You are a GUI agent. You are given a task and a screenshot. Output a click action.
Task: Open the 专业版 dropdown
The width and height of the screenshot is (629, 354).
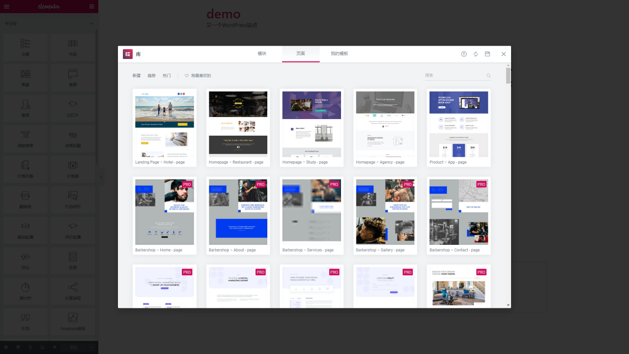pyautogui.click(x=49, y=23)
